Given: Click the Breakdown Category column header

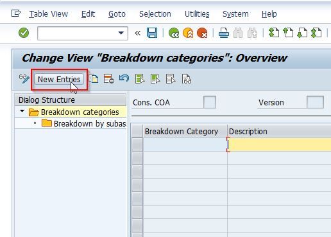Looking at the screenshot, I should (x=185, y=131).
